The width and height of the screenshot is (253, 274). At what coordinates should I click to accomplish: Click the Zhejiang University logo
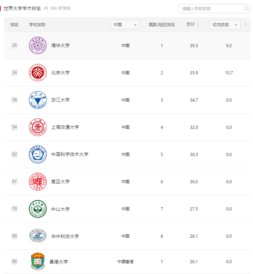tap(38, 100)
